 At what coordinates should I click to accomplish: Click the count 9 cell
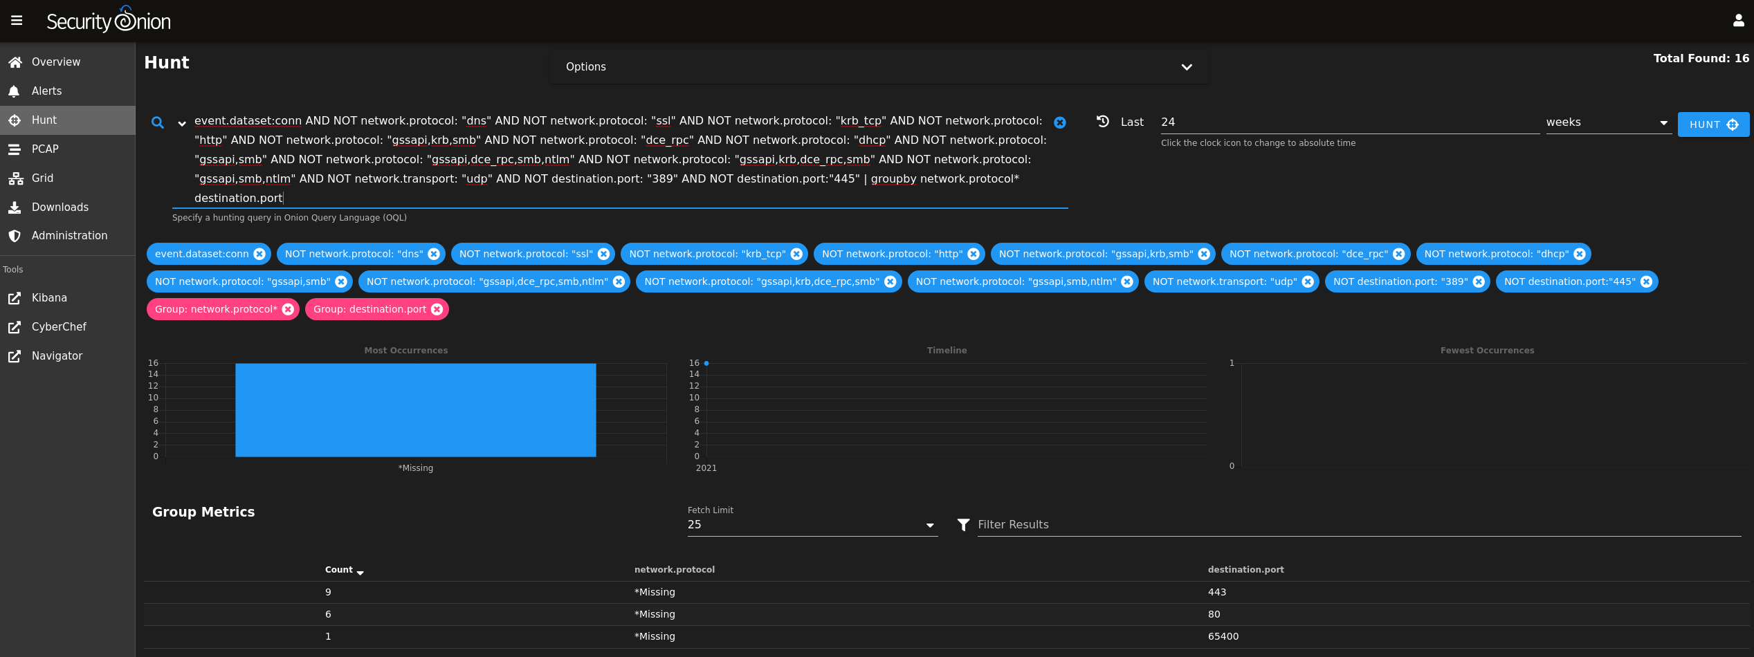(x=328, y=592)
